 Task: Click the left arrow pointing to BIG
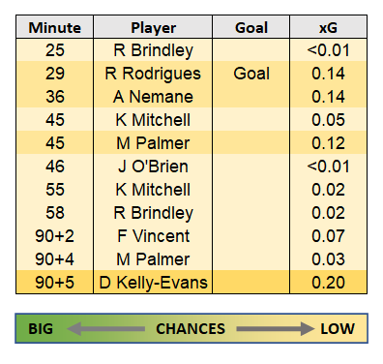pos(105,329)
